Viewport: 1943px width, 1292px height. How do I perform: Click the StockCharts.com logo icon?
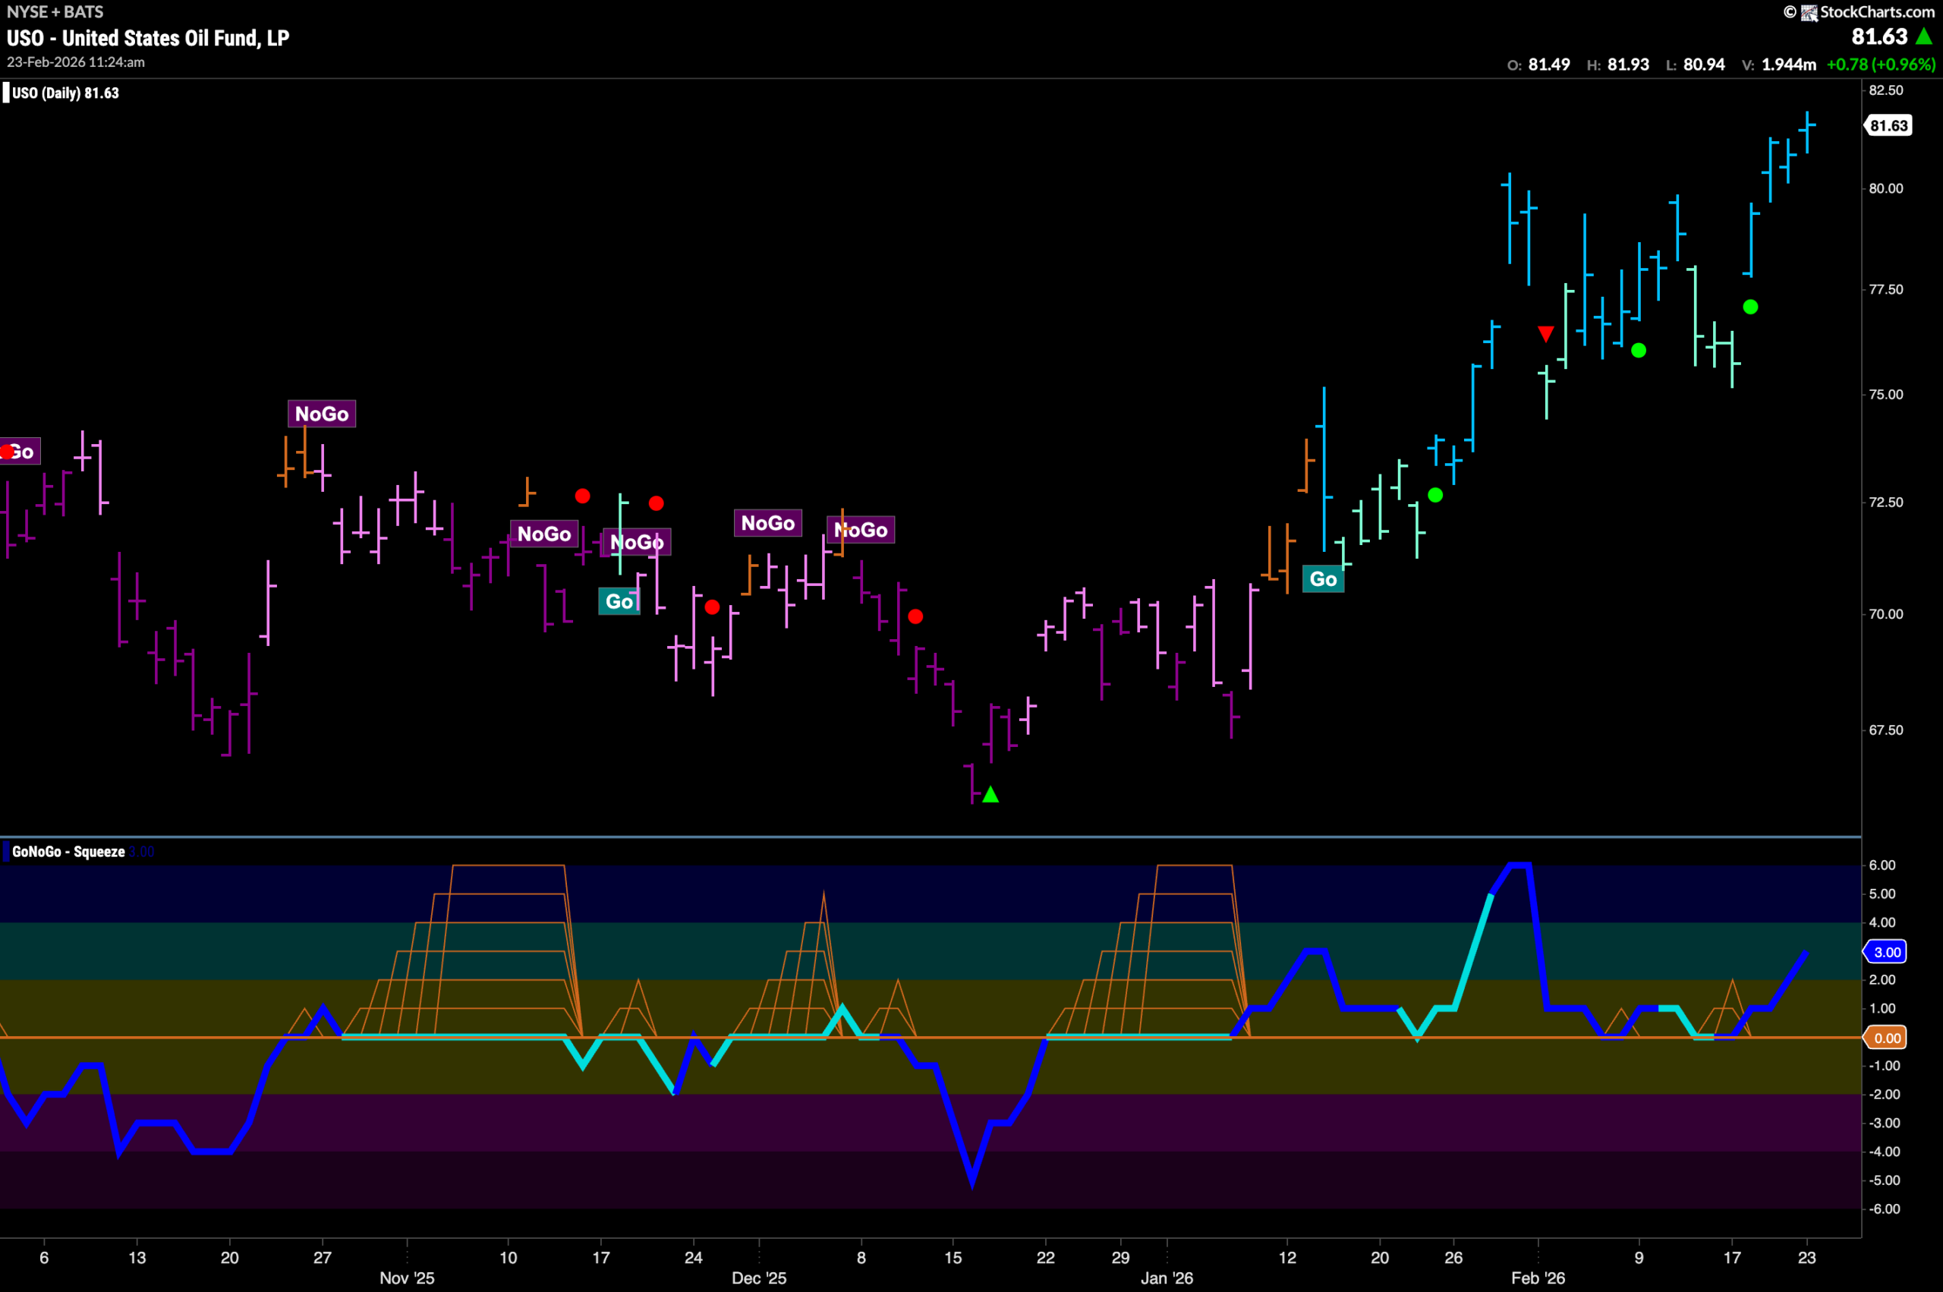tap(1809, 12)
